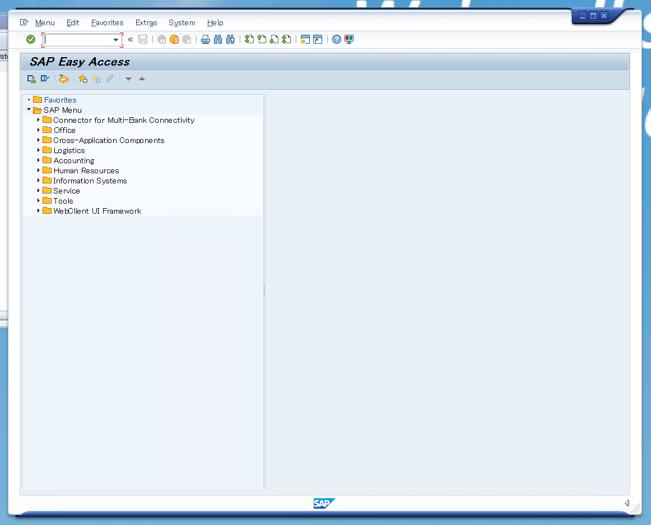Select the Logistics tree label
This screenshot has width=651, height=525.
pos(69,150)
